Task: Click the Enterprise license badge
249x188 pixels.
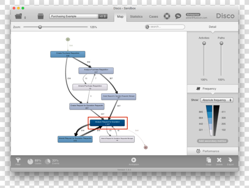Action: (193, 15)
